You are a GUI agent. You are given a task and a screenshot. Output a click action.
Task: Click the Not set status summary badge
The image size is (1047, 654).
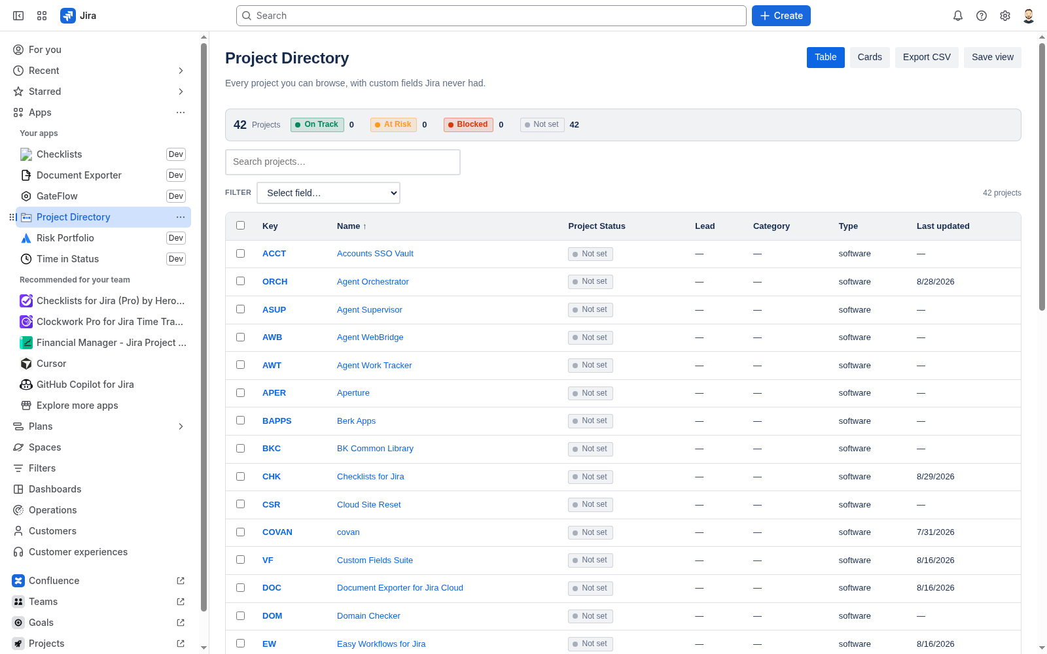coord(542,124)
